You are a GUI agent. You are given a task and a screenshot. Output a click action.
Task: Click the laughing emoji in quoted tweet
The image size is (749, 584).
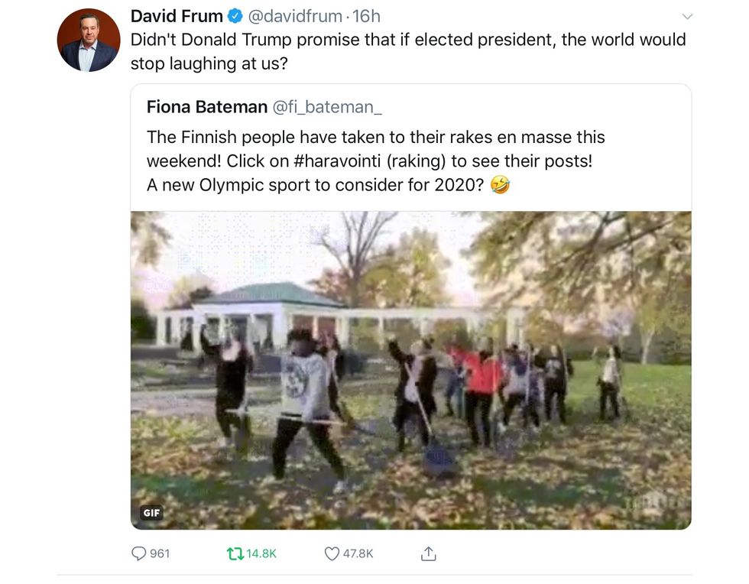[x=500, y=185]
